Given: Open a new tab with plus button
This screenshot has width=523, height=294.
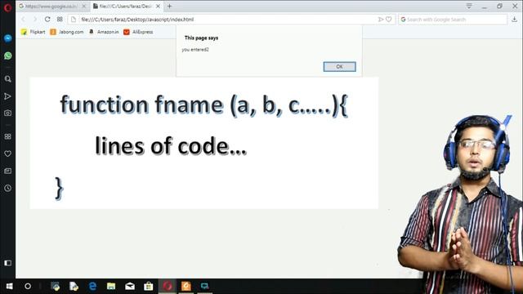Looking at the screenshot, I should 169,6.
